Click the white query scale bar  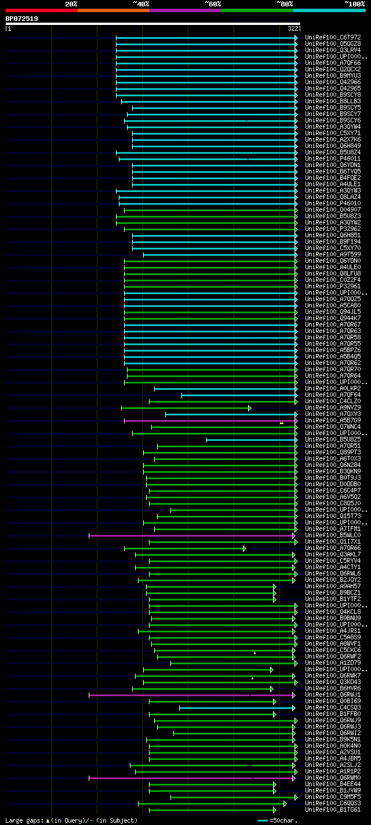pyautogui.click(x=153, y=24)
